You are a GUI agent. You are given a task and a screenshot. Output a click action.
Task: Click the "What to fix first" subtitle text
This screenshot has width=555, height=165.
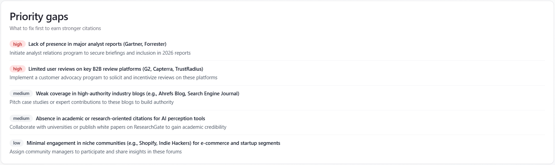[55, 28]
